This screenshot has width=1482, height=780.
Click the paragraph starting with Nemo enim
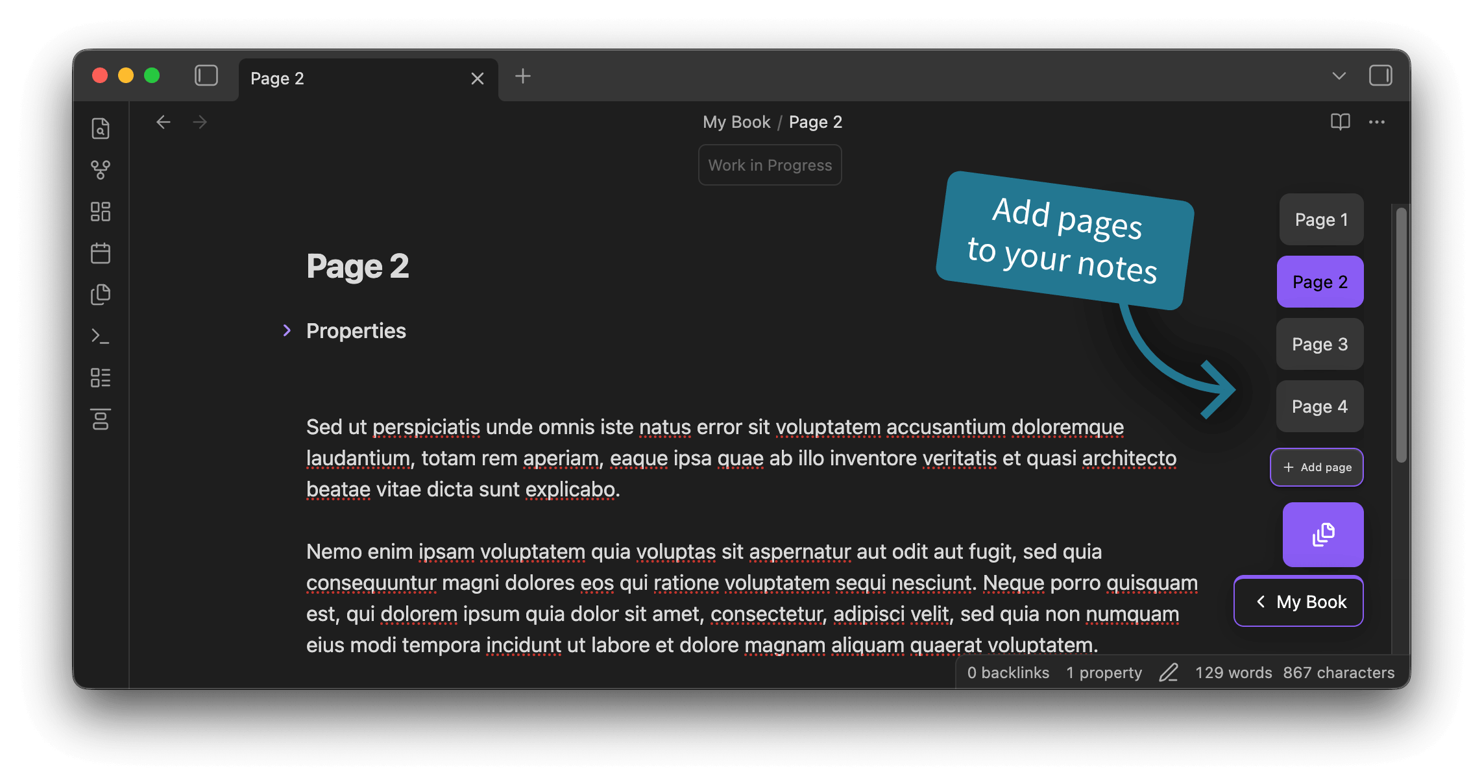click(x=752, y=598)
